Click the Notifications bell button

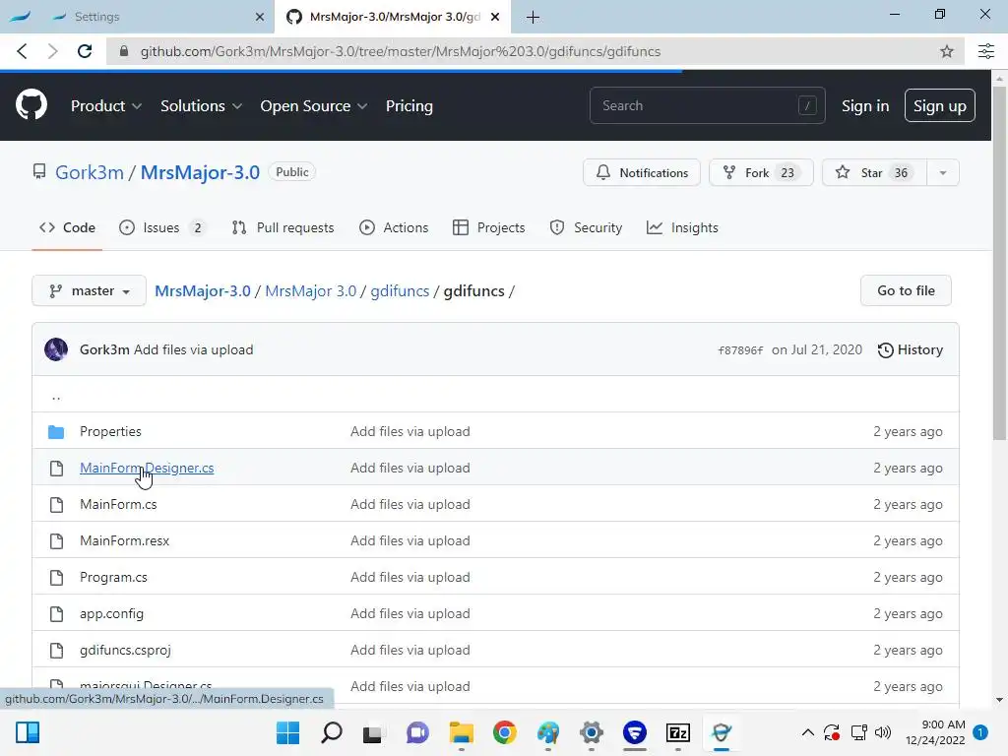point(642,172)
